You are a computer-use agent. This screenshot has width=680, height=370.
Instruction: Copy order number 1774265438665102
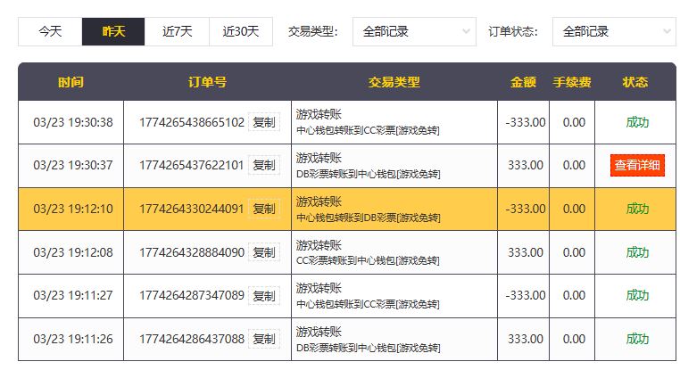click(x=263, y=122)
